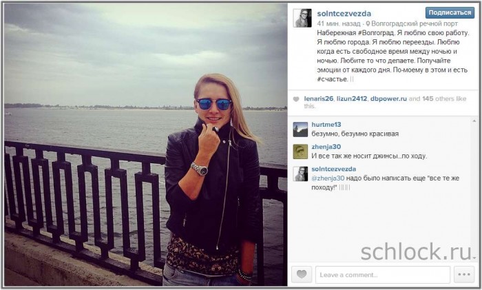Image resolution: width=482 pixels, height=290 pixels.
Task: Open lenaris26 profile from the likes
Action: [x=318, y=99]
